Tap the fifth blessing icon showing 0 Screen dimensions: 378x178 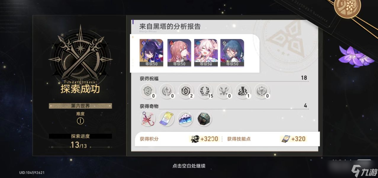pos(223,91)
